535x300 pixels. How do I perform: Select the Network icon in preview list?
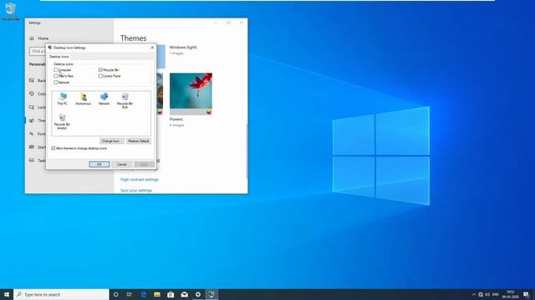click(x=104, y=98)
